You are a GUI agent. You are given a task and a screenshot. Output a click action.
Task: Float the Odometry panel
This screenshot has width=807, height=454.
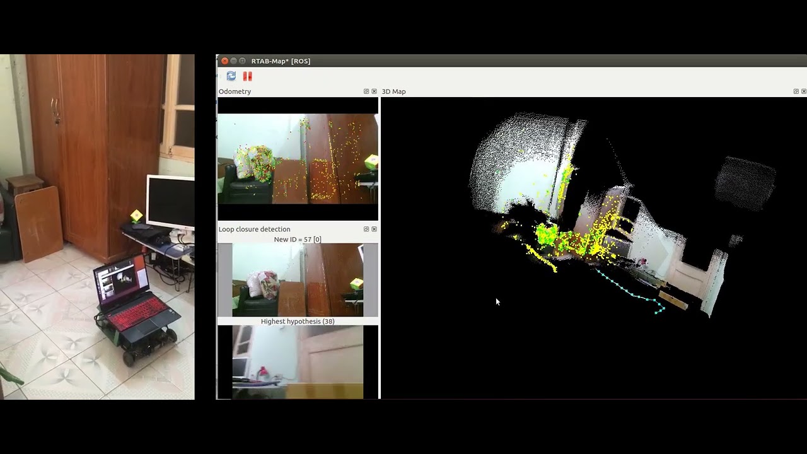[366, 91]
